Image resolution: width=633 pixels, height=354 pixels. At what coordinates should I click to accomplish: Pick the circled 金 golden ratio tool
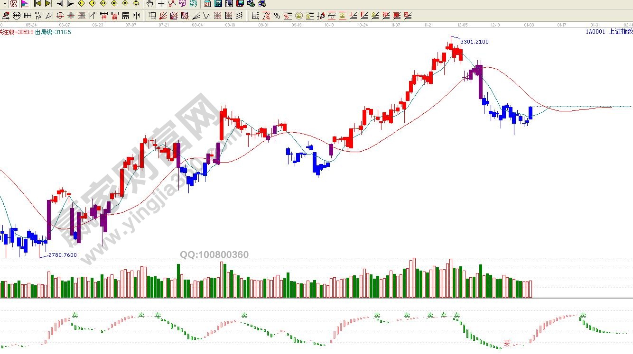tap(299, 16)
